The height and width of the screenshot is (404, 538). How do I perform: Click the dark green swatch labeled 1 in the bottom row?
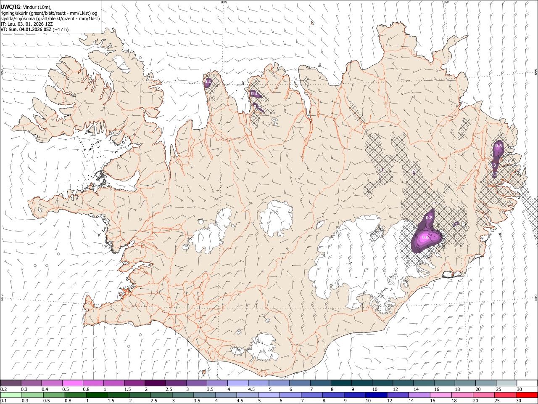click(97, 395)
